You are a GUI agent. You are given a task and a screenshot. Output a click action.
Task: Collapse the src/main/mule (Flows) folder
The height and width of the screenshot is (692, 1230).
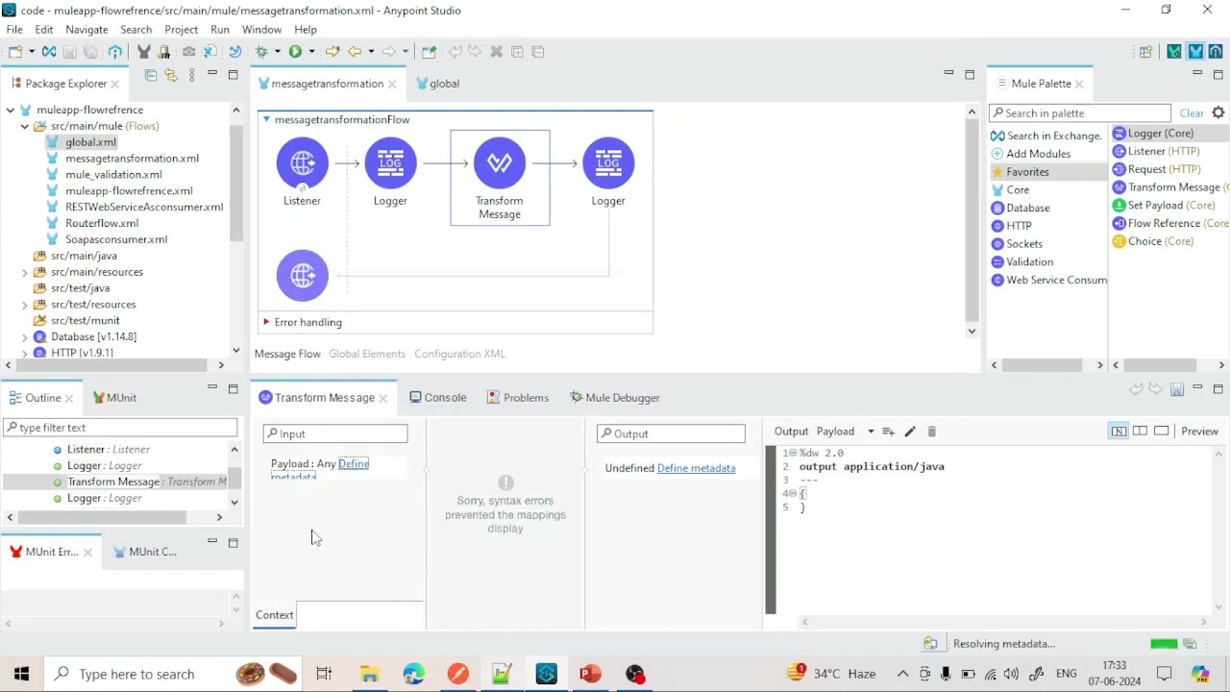[x=25, y=126]
